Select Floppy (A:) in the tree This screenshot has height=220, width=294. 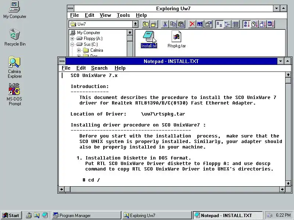coord(93,38)
